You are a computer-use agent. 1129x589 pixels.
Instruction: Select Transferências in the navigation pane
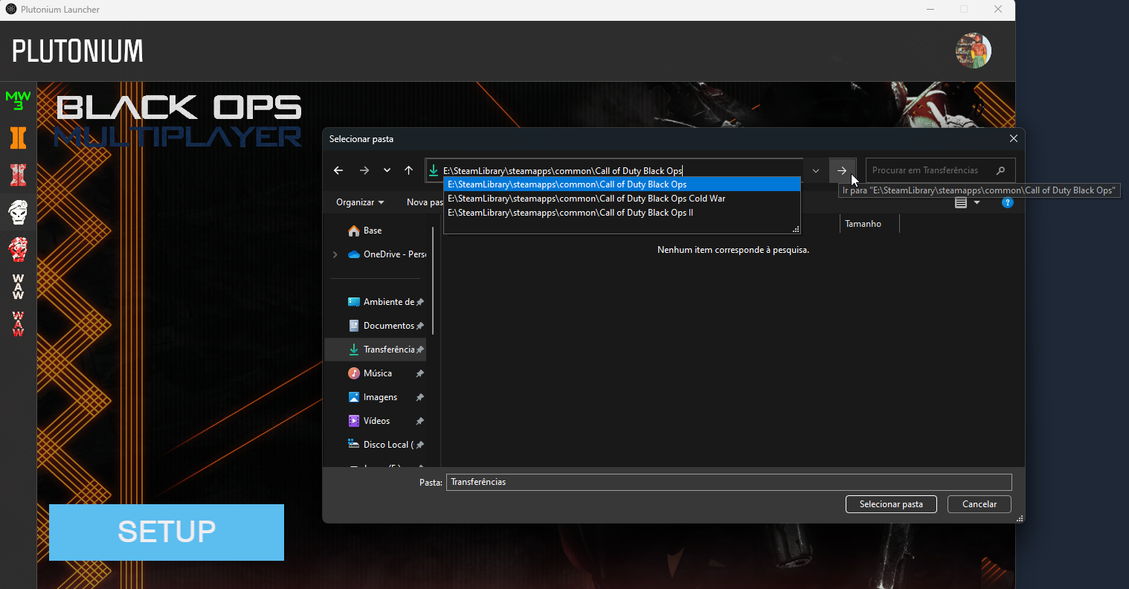click(376, 350)
